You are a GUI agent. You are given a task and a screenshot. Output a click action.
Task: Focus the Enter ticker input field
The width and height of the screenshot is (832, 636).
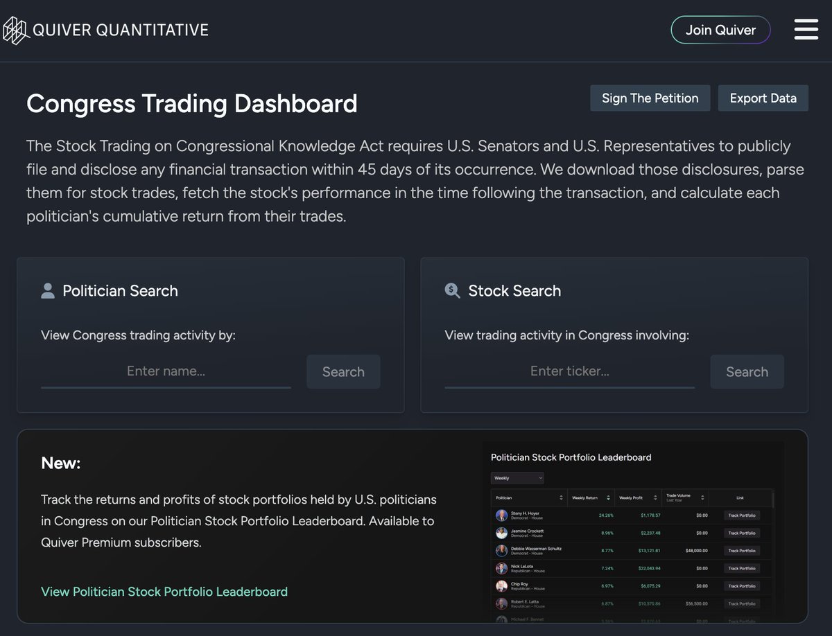pyautogui.click(x=569, y=371)
